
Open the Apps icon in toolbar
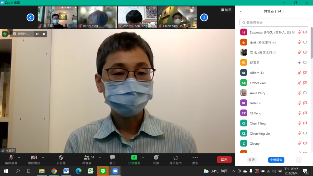[176, 158]
